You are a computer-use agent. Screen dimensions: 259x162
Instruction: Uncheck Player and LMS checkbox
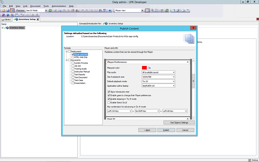(x=73, y=54)
